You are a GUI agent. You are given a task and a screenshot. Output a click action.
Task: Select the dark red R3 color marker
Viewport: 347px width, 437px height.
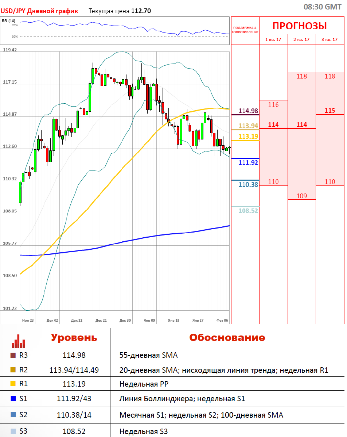(13, 355)
